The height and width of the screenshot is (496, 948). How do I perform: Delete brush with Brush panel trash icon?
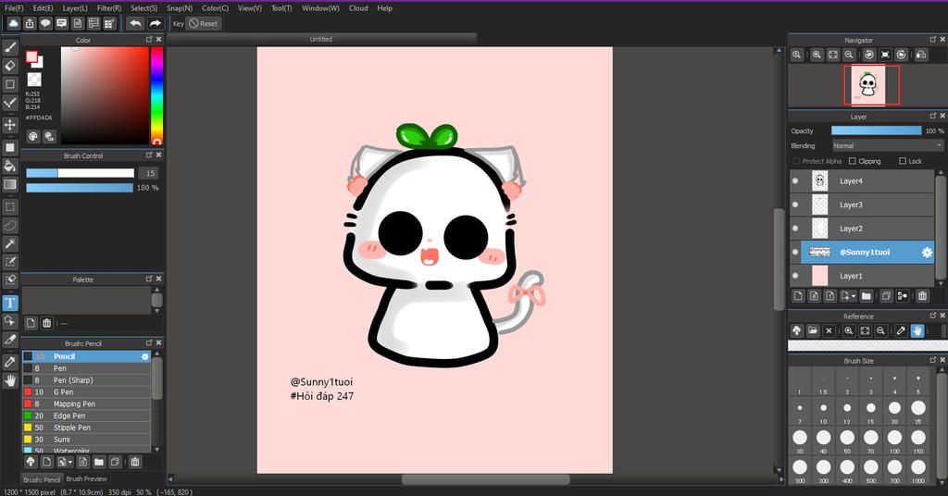coord(135,462)
